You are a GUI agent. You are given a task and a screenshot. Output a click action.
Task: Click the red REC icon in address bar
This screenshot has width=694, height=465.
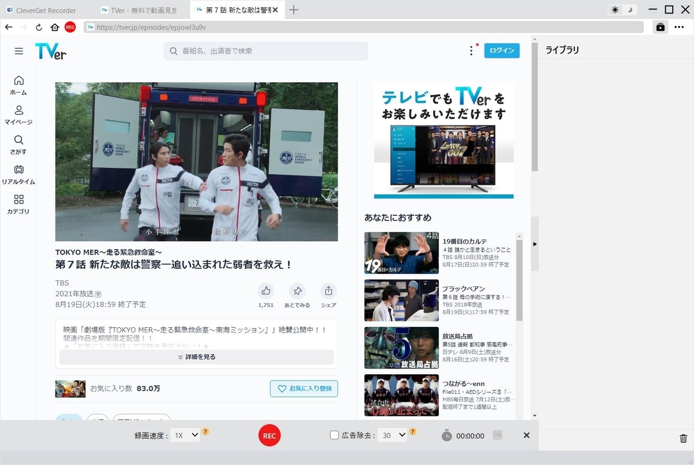70,27
